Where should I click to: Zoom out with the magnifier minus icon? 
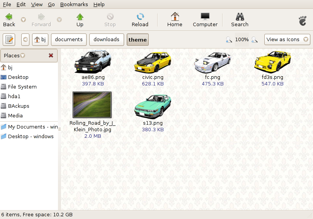[x=229, y=40]
